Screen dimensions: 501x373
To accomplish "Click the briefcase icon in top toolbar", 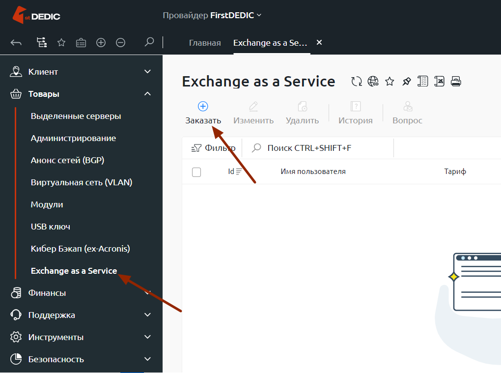I will click(81, 43).
